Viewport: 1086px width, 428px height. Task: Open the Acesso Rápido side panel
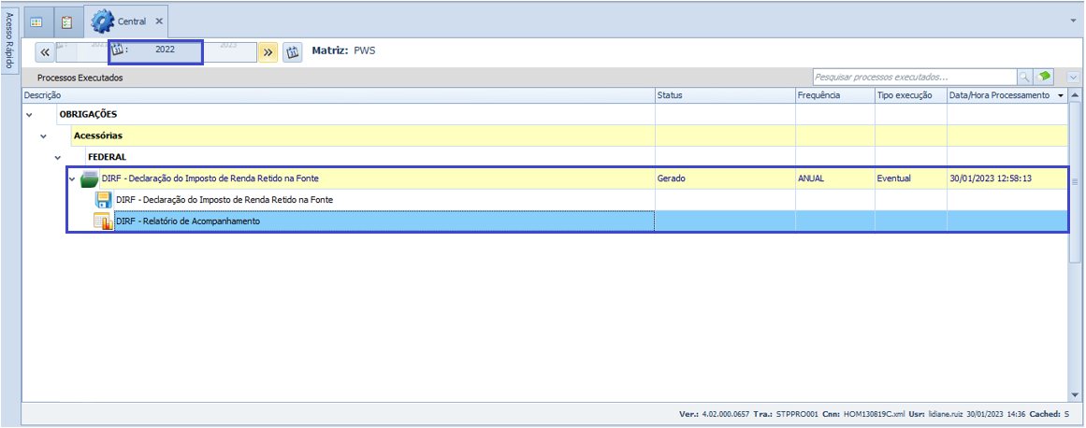point(8,42)
